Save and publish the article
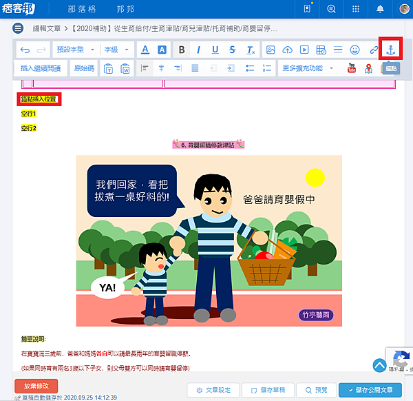Viewport: 413px width, 401px height. coord(370,390)
